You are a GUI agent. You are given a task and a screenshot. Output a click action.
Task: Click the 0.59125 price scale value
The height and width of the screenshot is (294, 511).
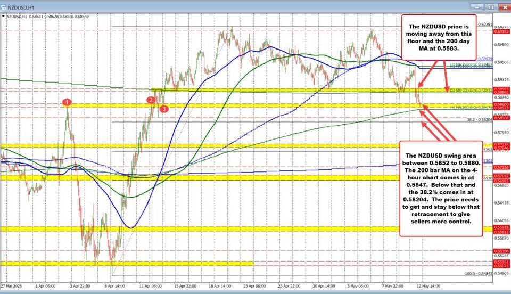(x=501, y=80)
